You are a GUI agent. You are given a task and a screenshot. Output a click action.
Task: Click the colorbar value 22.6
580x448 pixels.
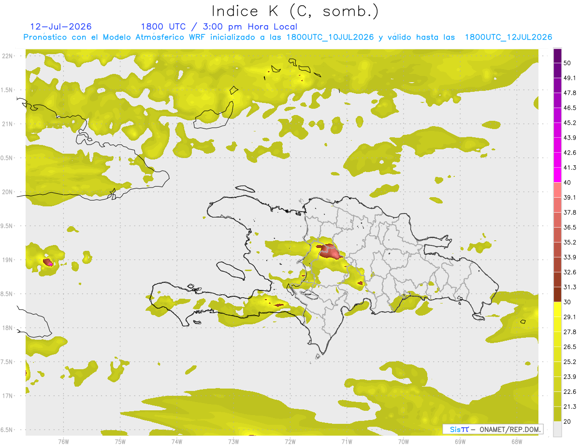pos(570,392)
